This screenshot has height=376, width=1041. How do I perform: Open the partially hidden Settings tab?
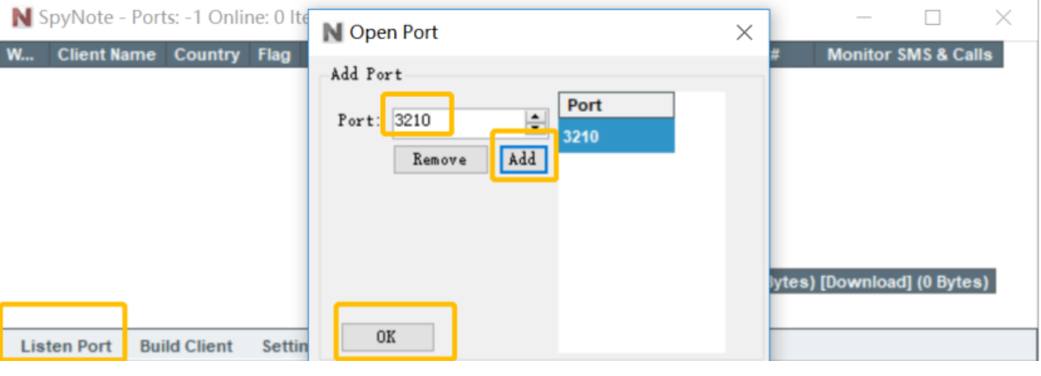click(x=284, y=346)
